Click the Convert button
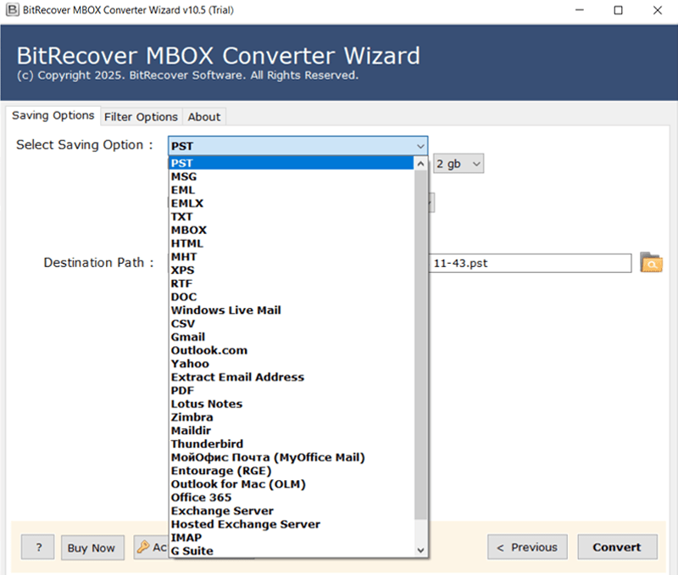Image resolution: width=678 pixels, height=575 pixels. 616,547
